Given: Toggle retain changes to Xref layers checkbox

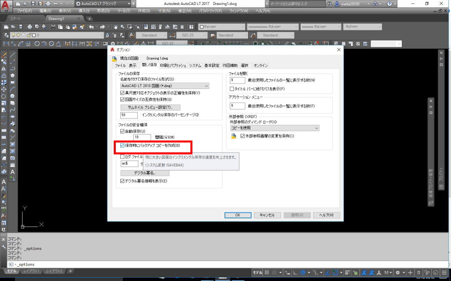Looking at the screenshot, I should point(243,136).
